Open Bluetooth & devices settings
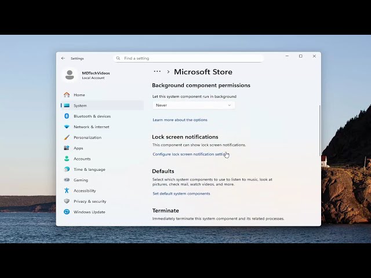 102,116
